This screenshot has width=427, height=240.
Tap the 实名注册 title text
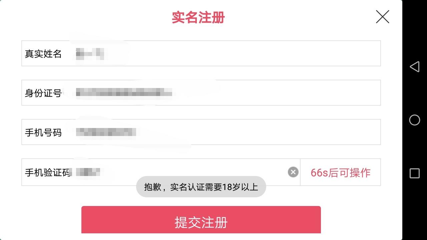(198, 17)
